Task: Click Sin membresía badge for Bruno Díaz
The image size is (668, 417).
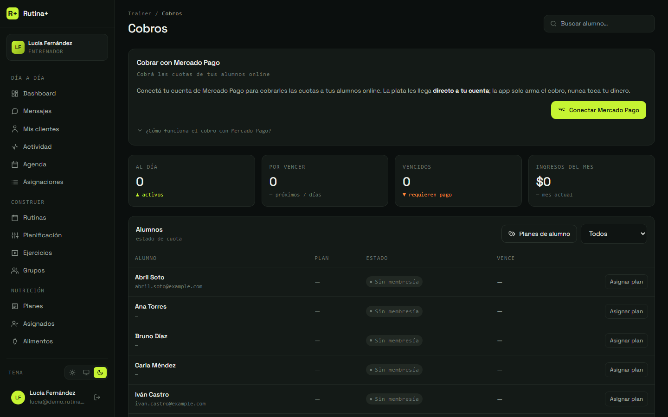Action: [x=394, y=341]
